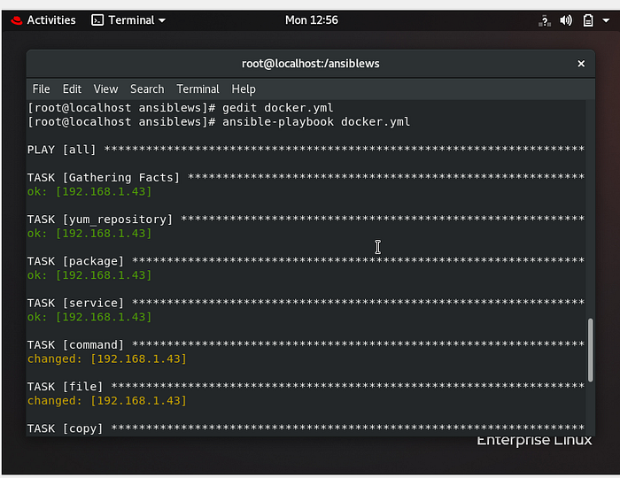This screenshot has width=620, height=478.
Task: Click 'TASK [Gathering Facts]' line
Action: pyautogui.click(x=306, y=177)
